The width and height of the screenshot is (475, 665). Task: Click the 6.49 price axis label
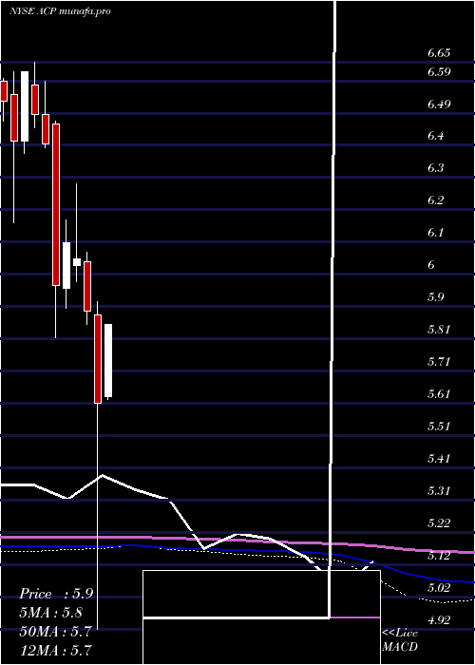[439, 104]
